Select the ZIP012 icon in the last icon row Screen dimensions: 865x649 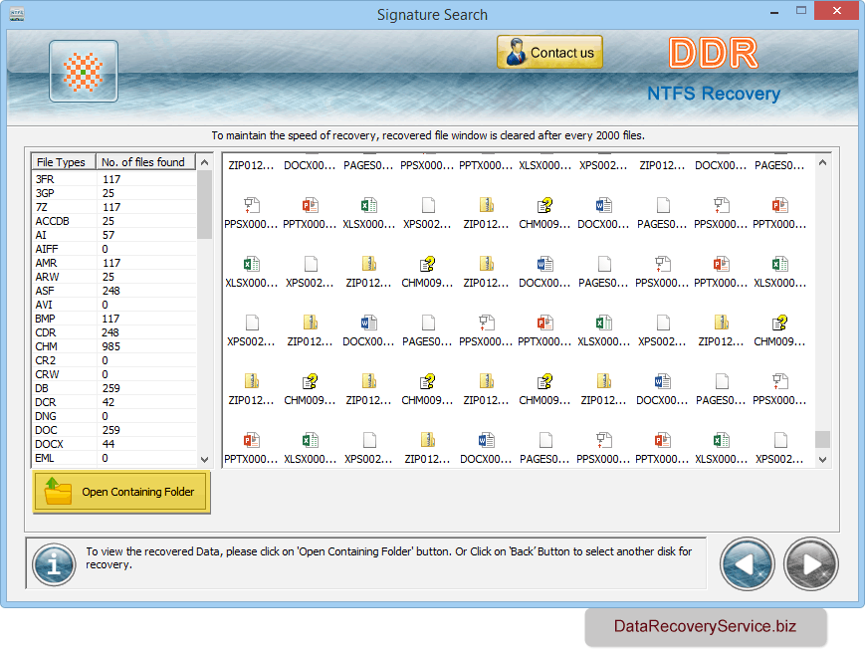(x=428, y=440)
